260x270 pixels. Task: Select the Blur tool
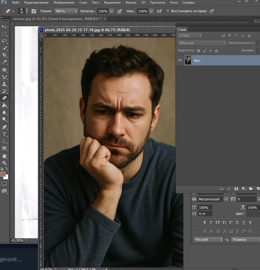[4, 112]
